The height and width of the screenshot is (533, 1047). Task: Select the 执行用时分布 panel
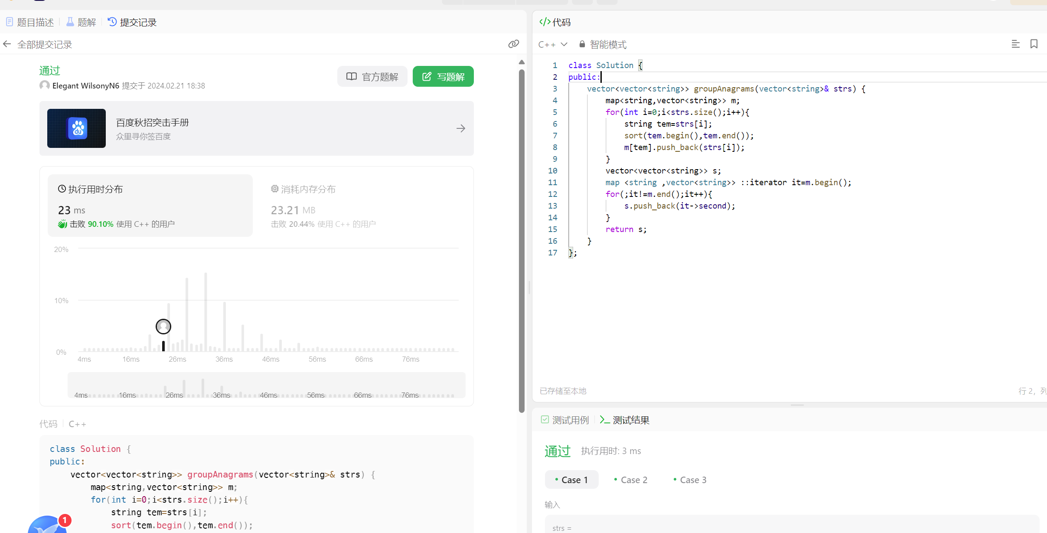150,206
